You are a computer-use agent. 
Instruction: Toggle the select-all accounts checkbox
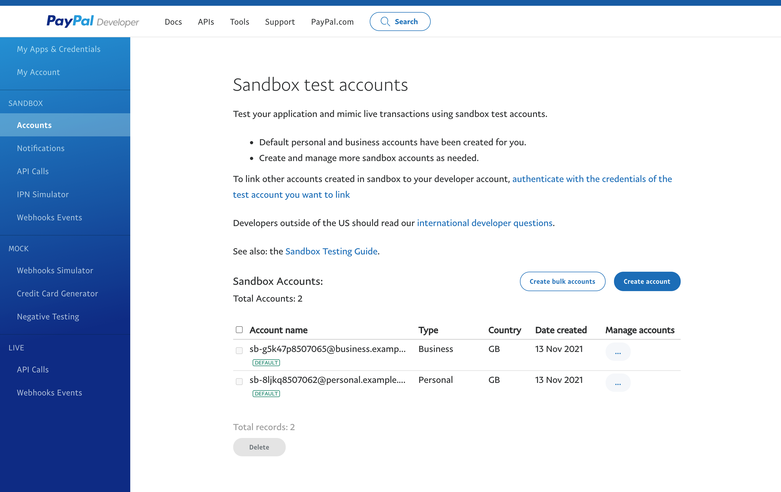[239, 330]
